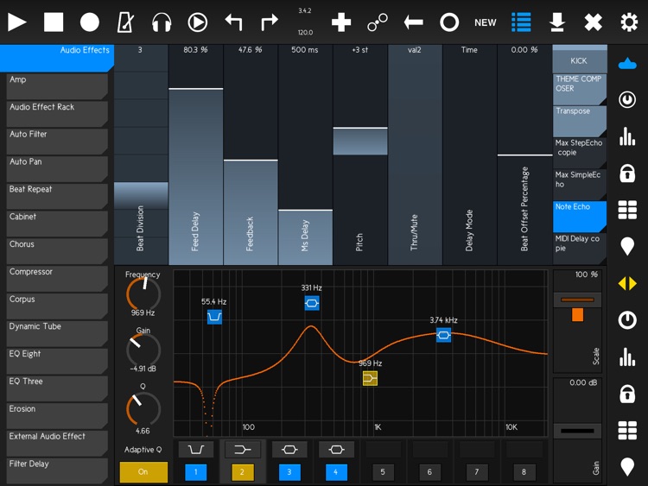648x486 pixels.
Task: Tap the blue cloud sidebar icon
Action: (628, 63)
